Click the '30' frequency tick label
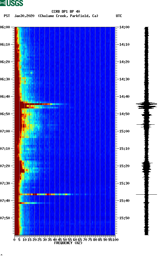This screenshot has height=258, width=159. click(x=45, y=240)
